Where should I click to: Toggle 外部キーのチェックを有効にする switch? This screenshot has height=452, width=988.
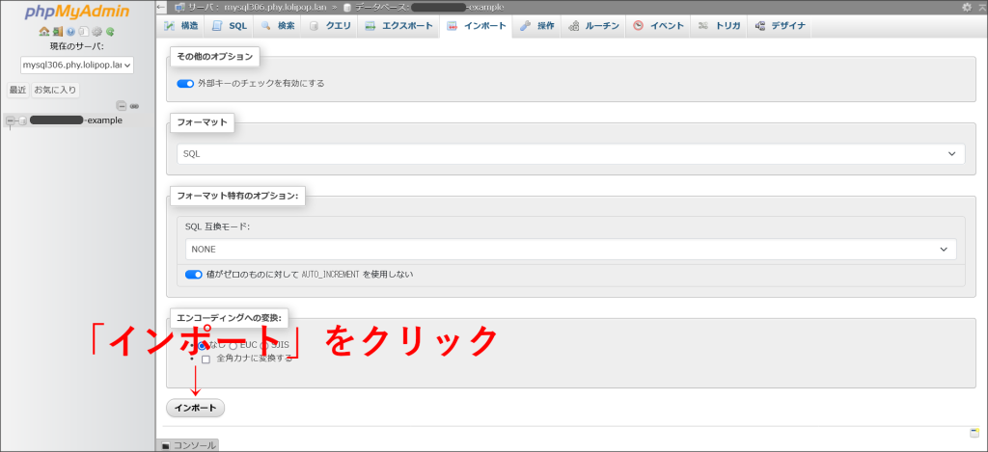[x=185, y=83]
